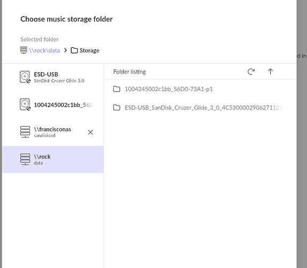Click the \\rock\data breadcrumb link
The image size is (307, 268).
(44, 50)
